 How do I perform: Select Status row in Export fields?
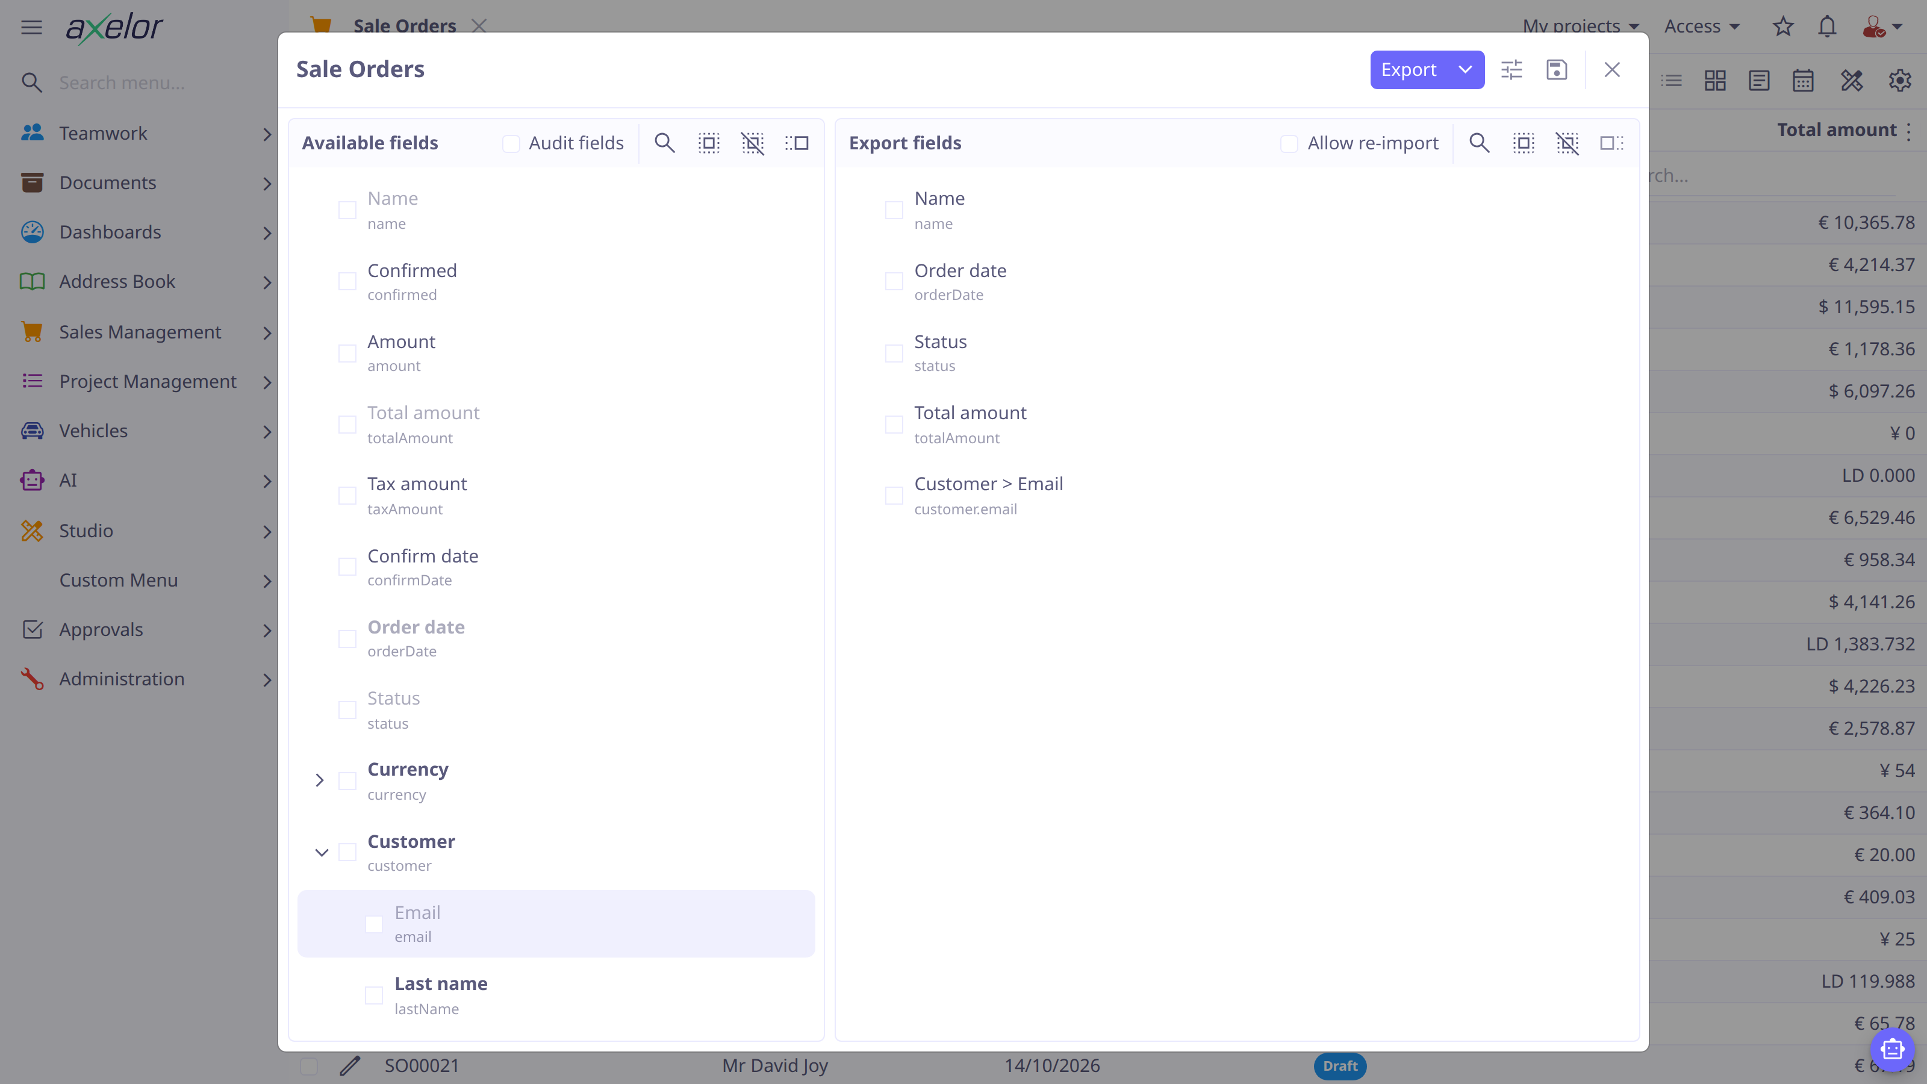click(x=1237, y=353)
